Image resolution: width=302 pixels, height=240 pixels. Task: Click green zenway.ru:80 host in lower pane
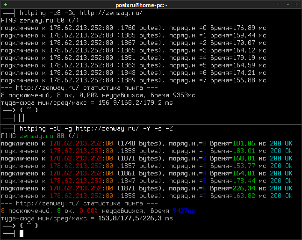click(42, 136)
